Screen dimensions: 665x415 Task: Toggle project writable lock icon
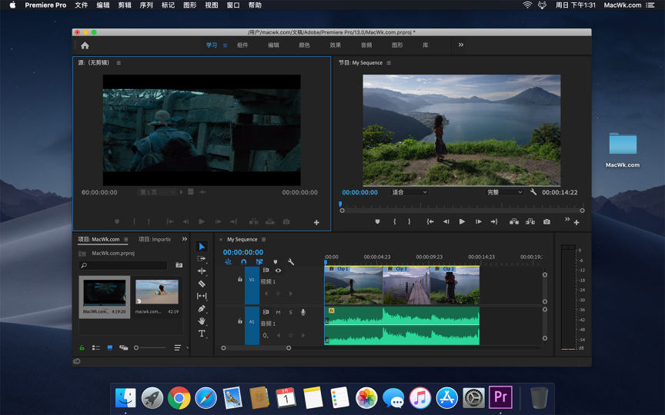pyautogui.click(x=82, y=347)
